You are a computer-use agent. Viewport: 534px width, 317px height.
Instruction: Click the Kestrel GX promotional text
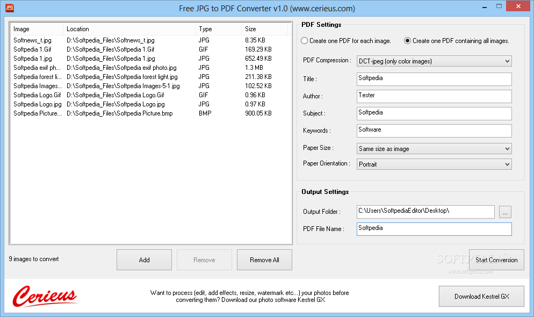click(x=250, y=296)
